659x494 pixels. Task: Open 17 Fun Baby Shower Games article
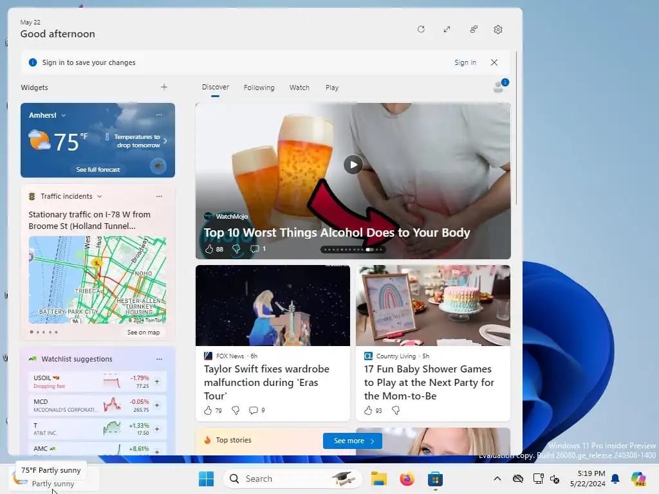429,382
